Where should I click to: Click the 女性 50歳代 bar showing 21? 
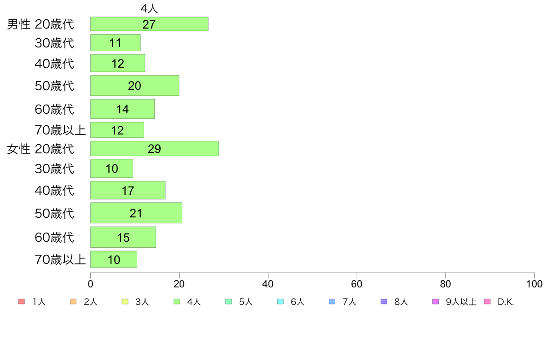click(x=136, y=213)
